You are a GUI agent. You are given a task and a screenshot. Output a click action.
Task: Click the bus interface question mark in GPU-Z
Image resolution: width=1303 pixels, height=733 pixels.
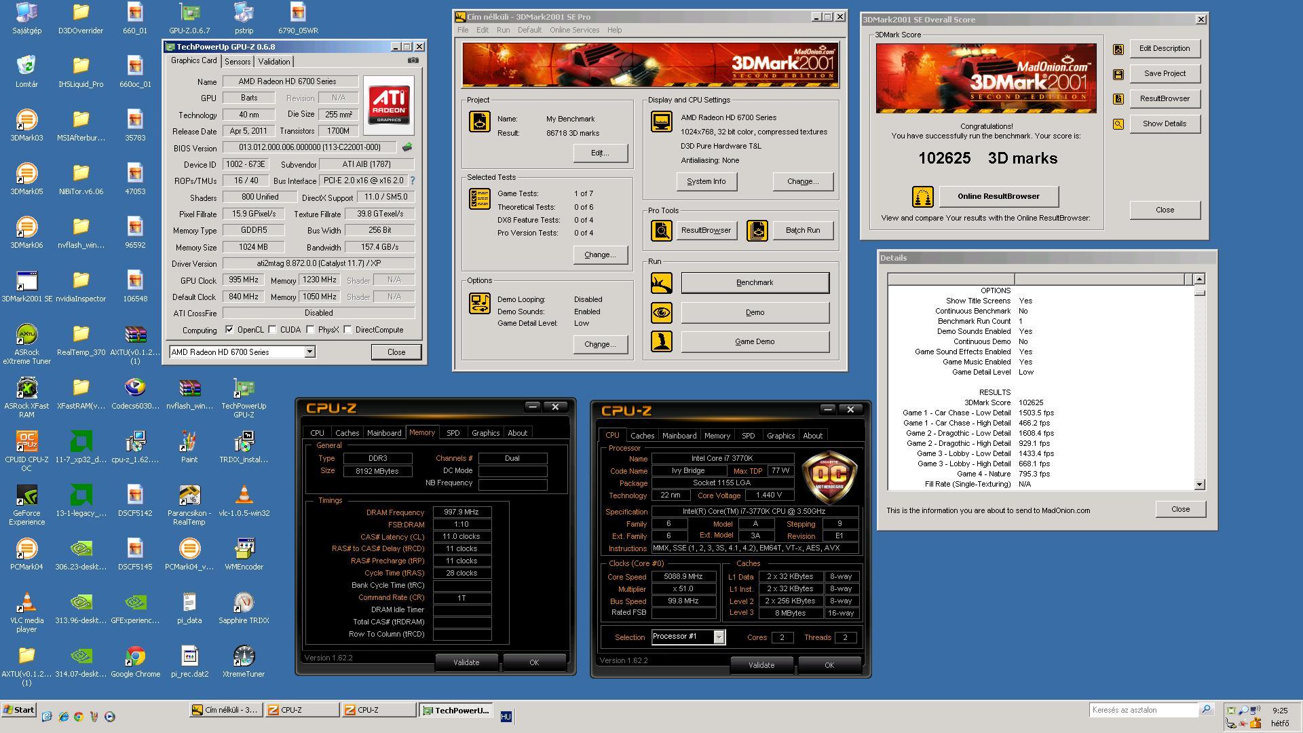pos(412,181)
